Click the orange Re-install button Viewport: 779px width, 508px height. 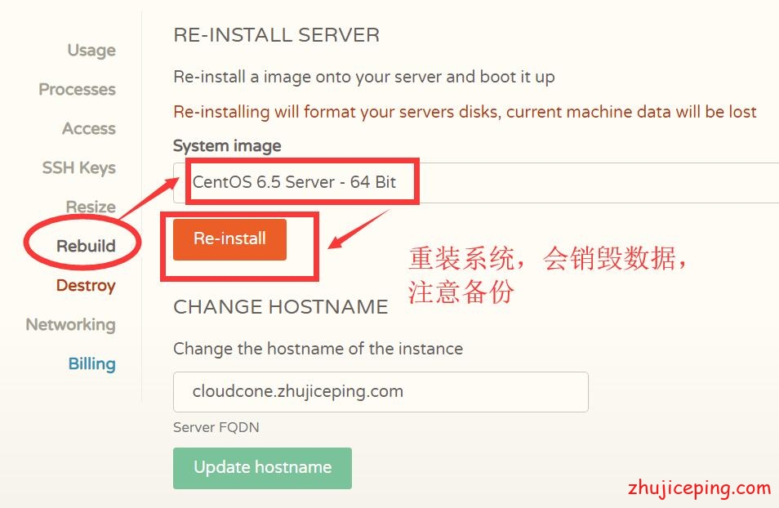pyautogui.click(x=229, y=239)
